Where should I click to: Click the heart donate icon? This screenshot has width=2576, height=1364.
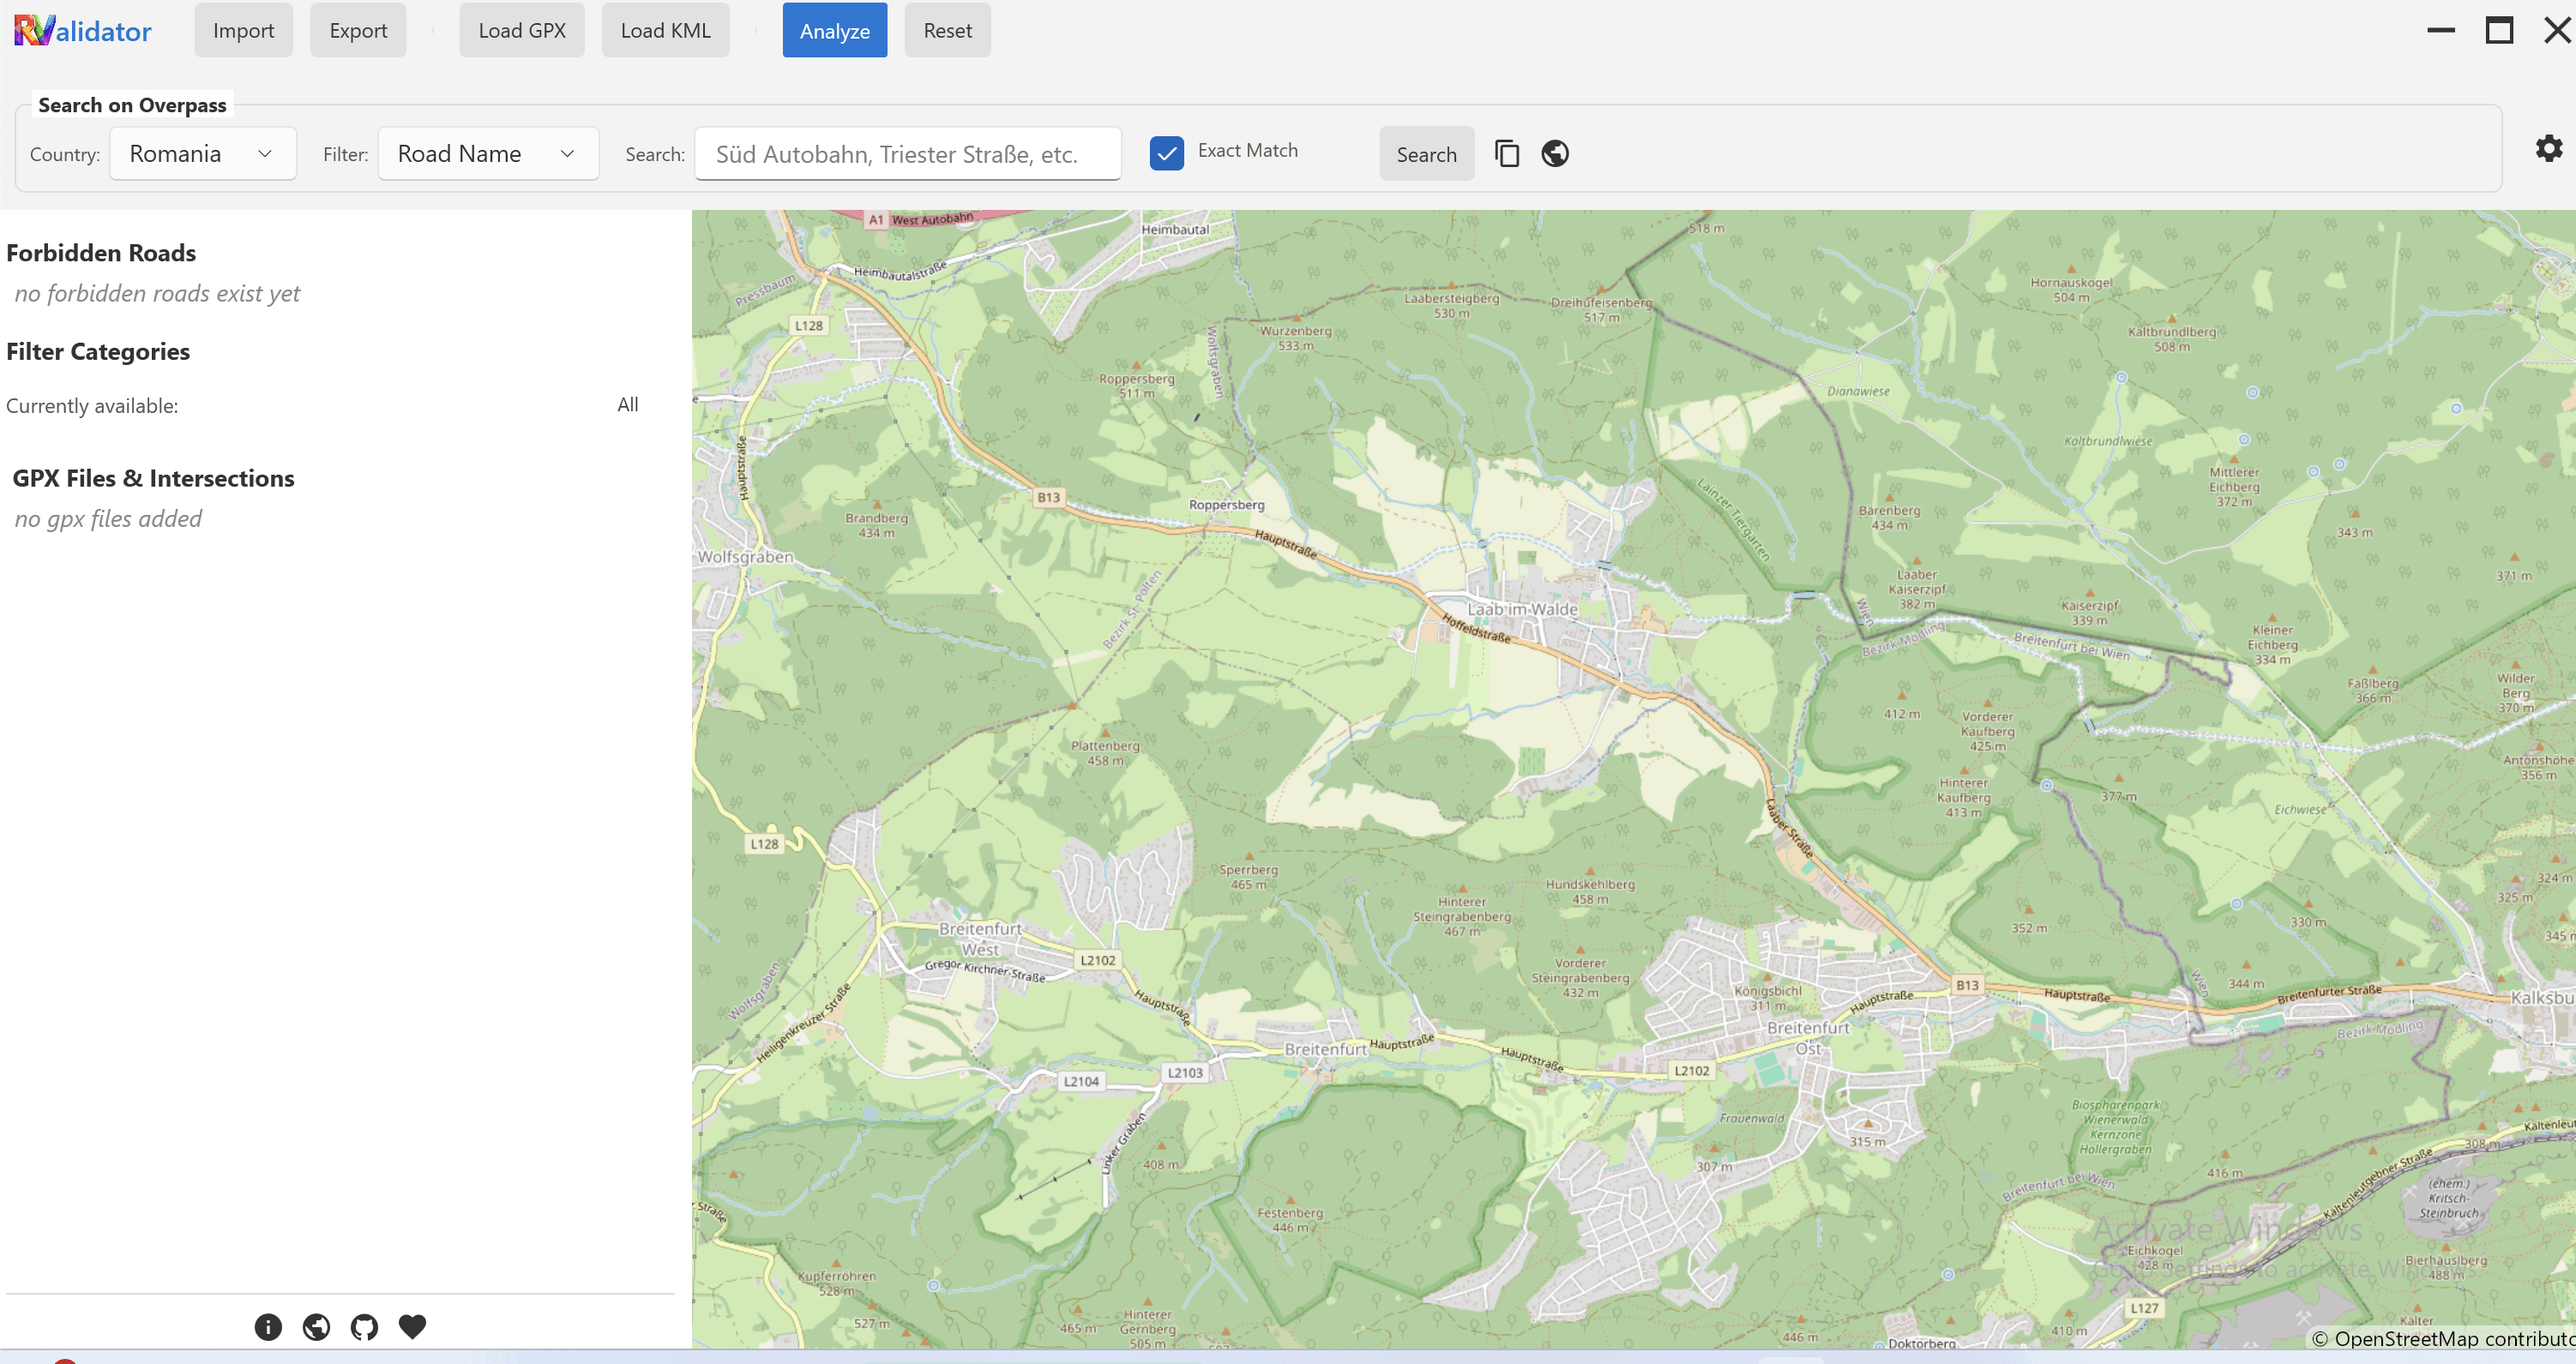(412, 1327)
